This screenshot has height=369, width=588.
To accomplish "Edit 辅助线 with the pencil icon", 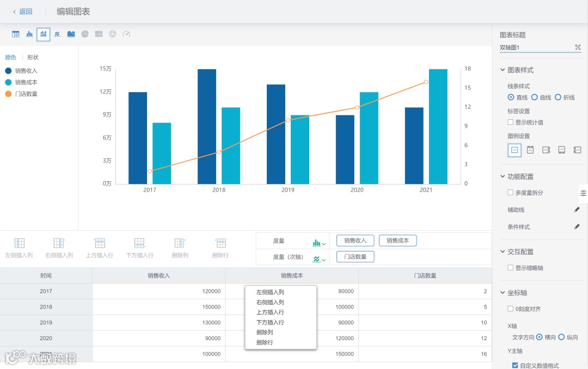I will click(x=577, y=210).
